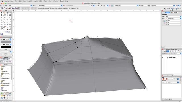
Task: Select the Text tool
Action: [1, 15]
